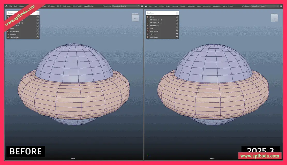The image size is (287, 165).
Task: Toggle the workspace lock in the right panel
Action: tap(281, 6)
